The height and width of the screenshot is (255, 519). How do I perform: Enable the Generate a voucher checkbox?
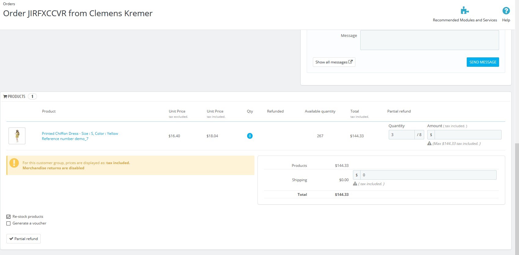pyautogui.click(x=9, y=223)
